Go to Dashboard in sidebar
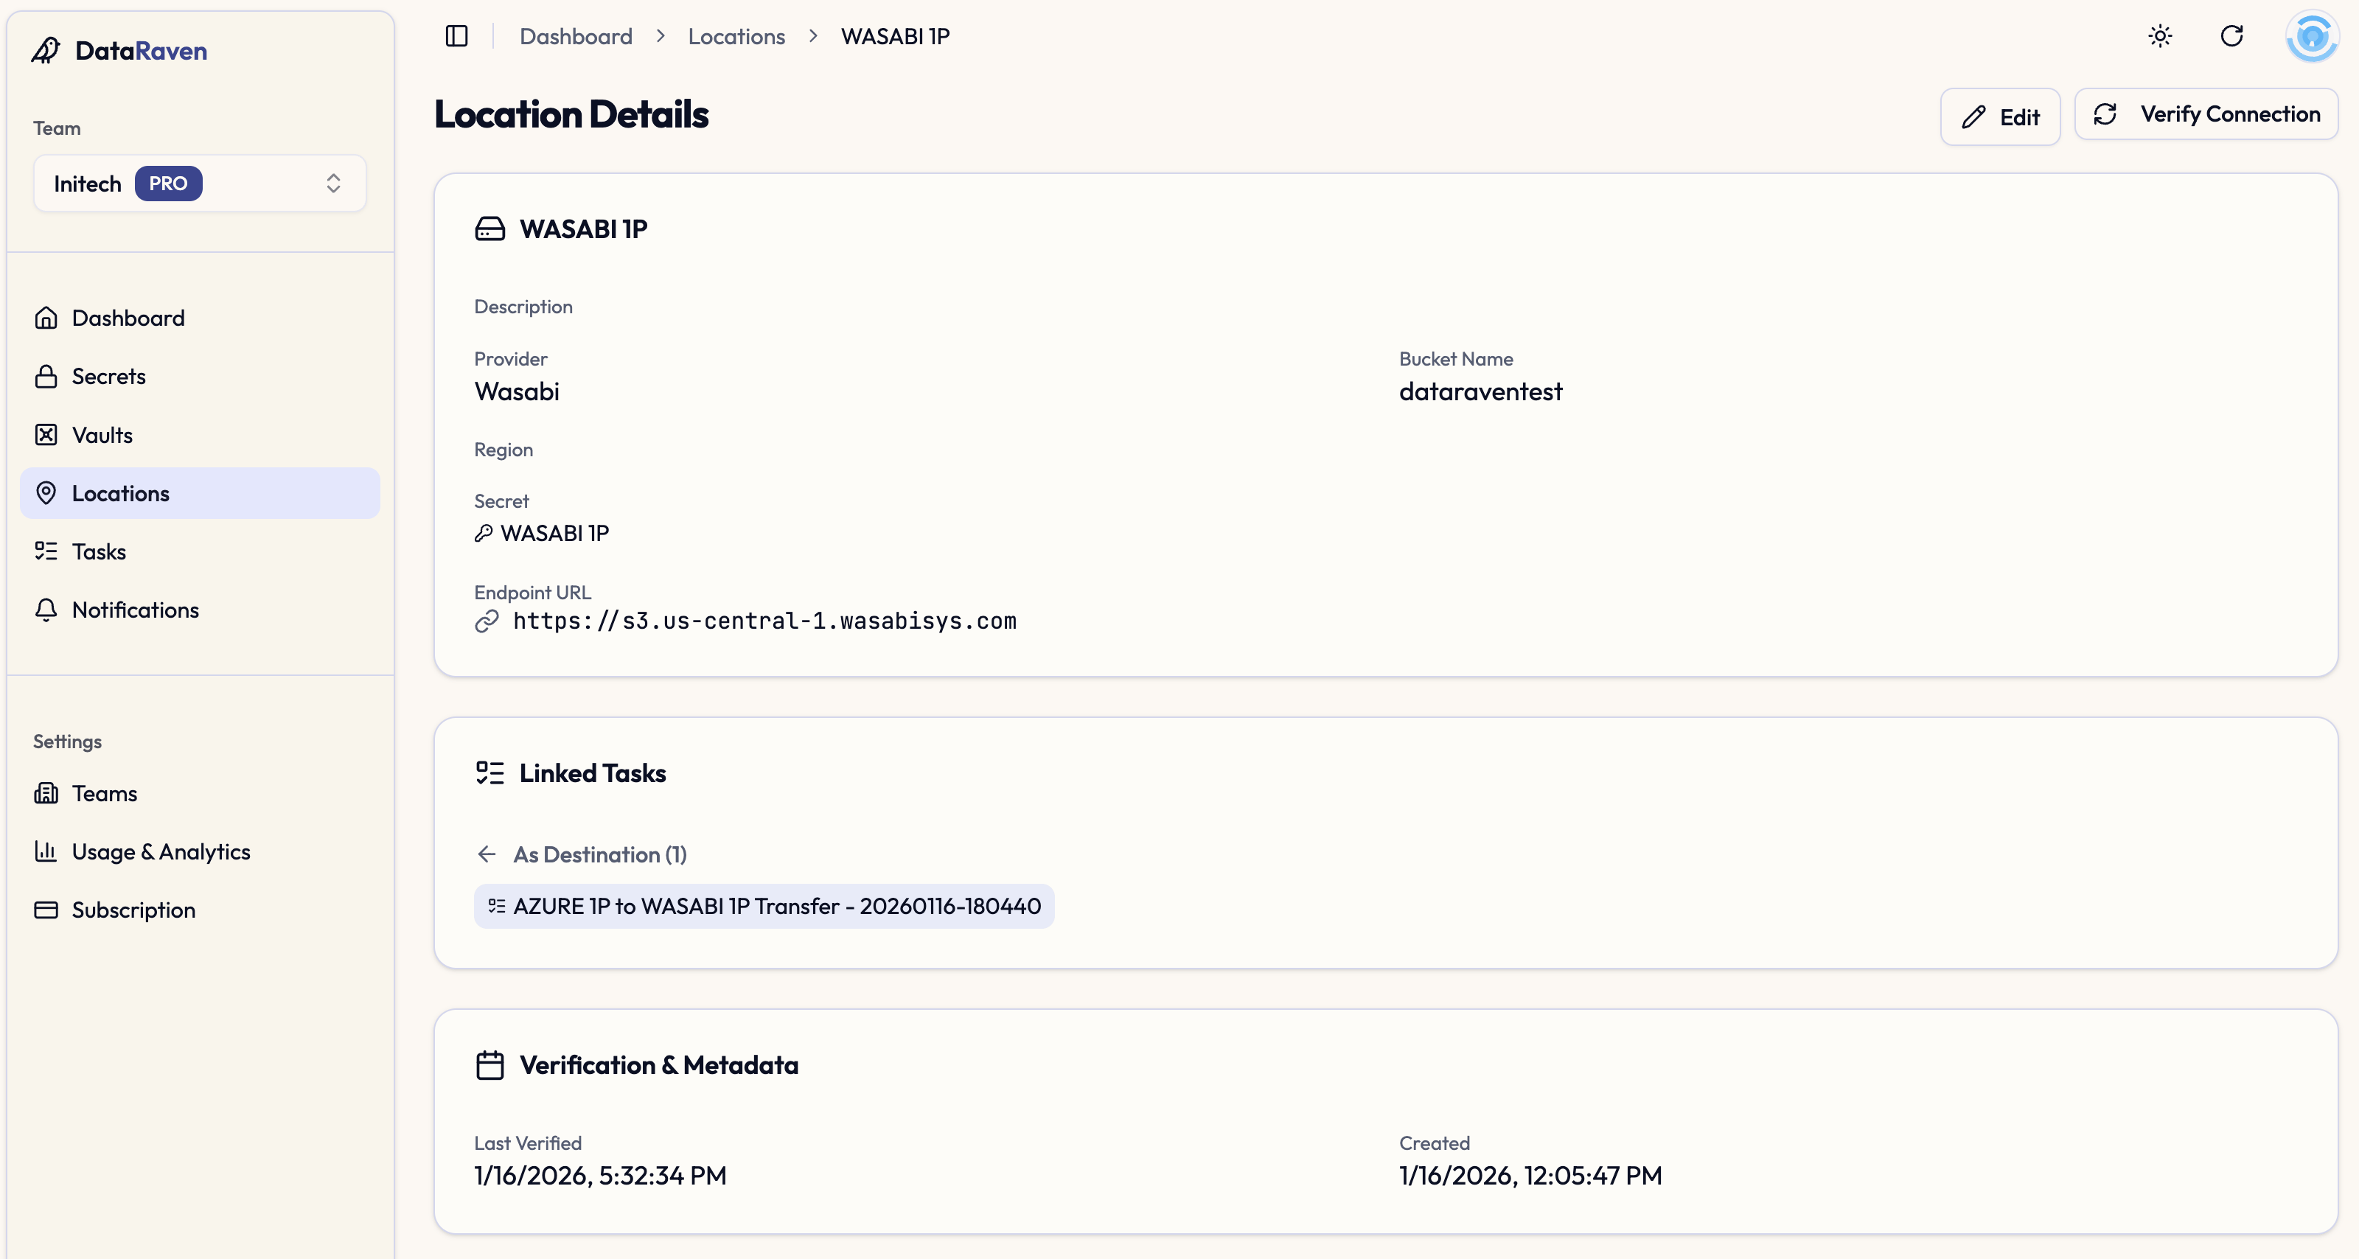This screenshot has height=1259, width=2359. [128, 318]
